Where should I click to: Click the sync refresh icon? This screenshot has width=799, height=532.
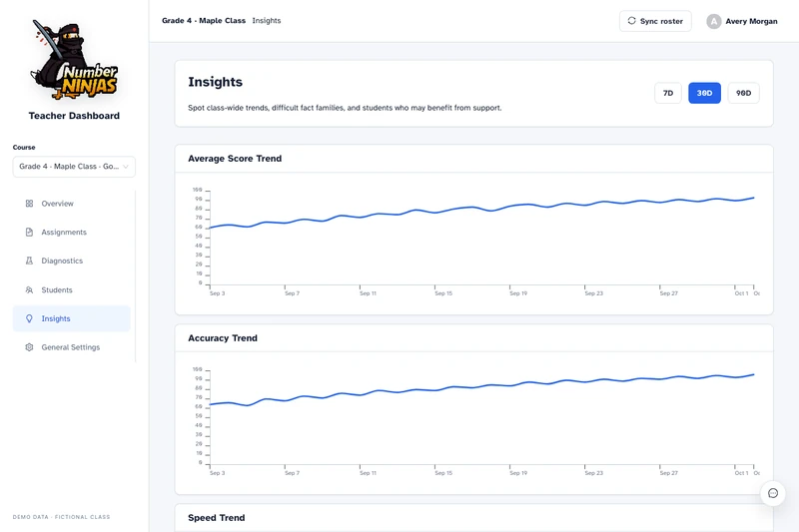632,21
